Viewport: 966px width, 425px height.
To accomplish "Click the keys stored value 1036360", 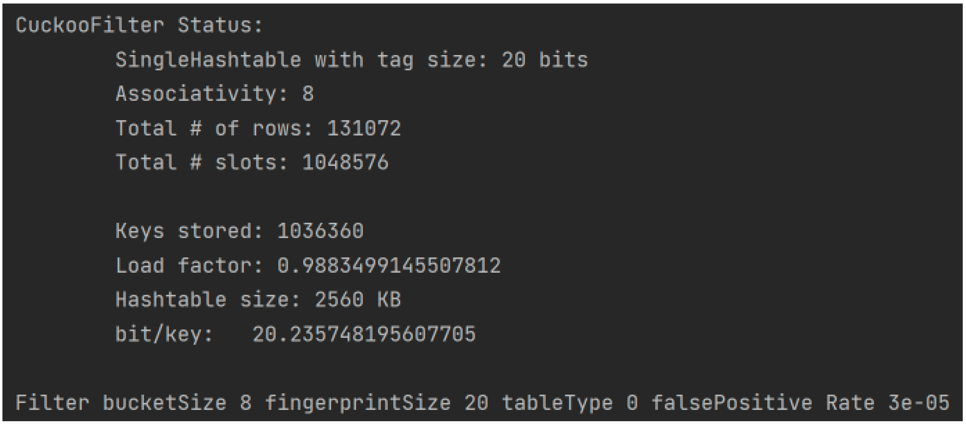I will coord(320,231).
